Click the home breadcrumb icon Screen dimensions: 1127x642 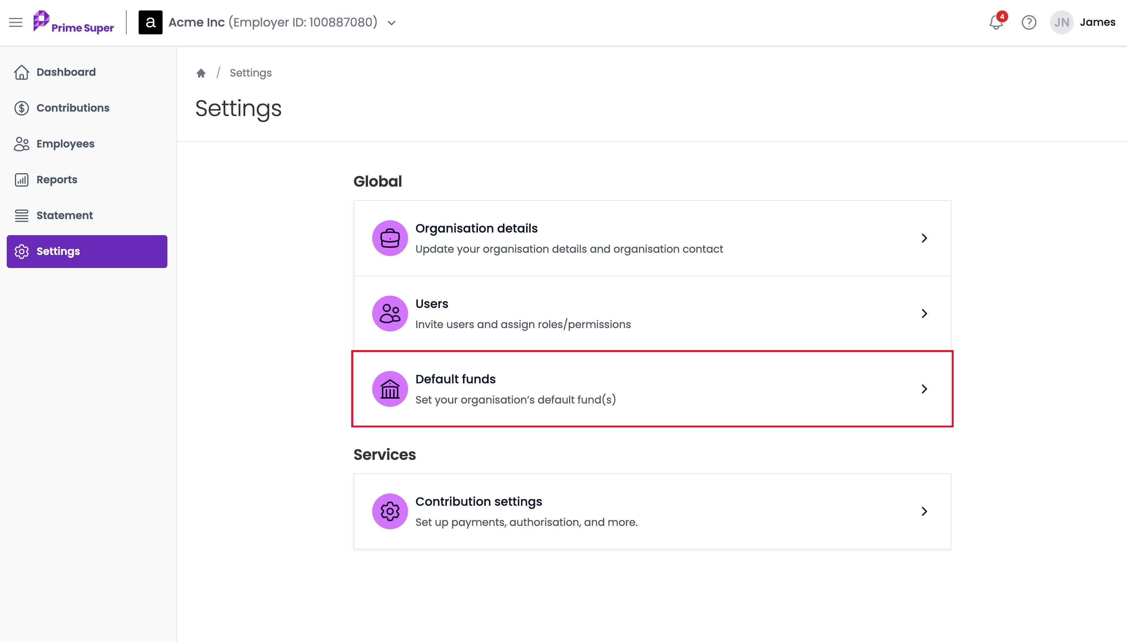point(201,73)
